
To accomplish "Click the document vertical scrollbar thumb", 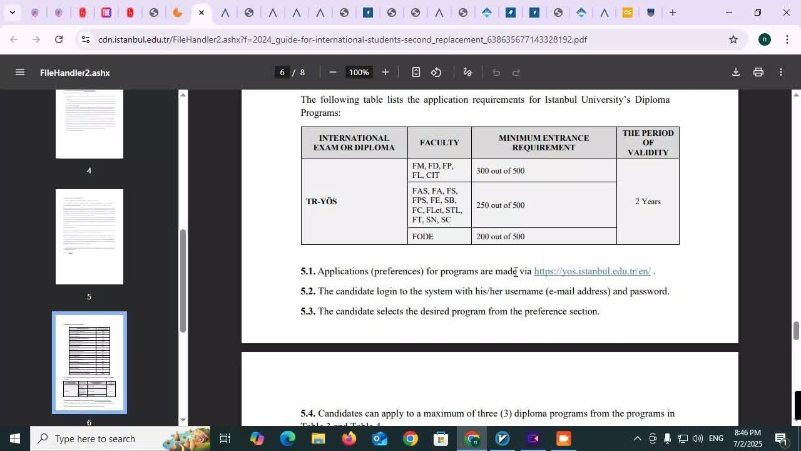I will click(796, 330).
